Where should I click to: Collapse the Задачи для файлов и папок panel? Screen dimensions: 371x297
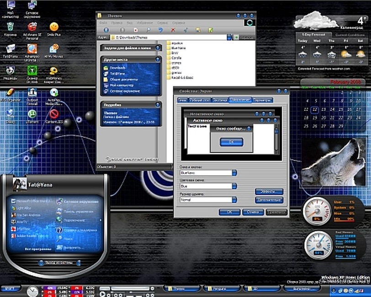coord(158,48)
